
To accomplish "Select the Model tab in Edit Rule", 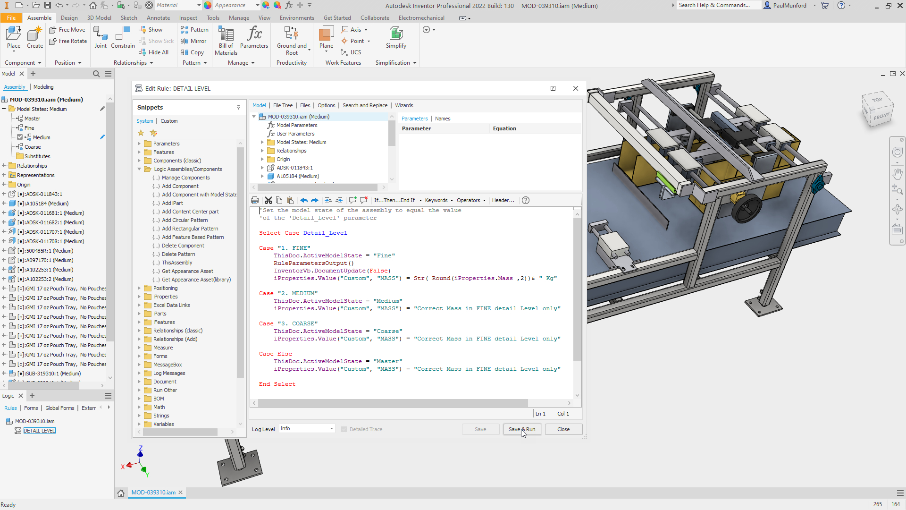I will coord(259,105).
